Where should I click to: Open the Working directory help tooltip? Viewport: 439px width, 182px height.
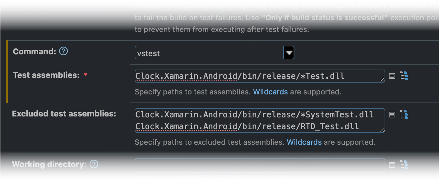pyautogui.click(x=94, y=164)
